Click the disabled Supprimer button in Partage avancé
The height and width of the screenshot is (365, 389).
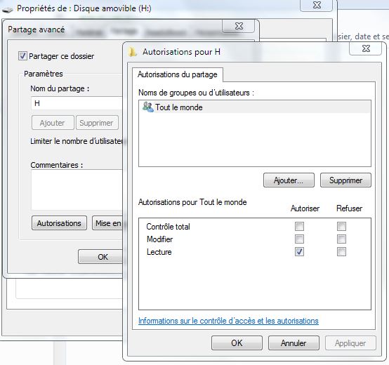pyautogui.click(x=97, y=123)
